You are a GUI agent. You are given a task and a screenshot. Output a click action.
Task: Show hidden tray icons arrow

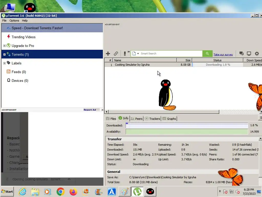click(x=220, y=191)
